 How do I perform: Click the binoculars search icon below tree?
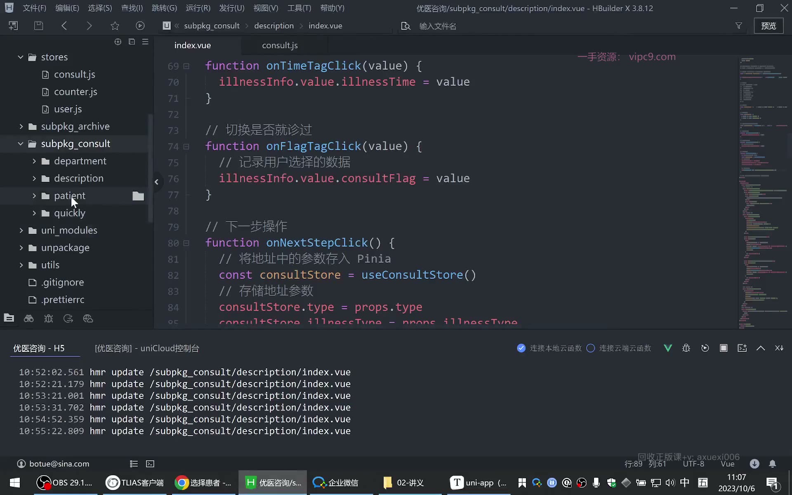pyautogui.click(x=28, y=318)
